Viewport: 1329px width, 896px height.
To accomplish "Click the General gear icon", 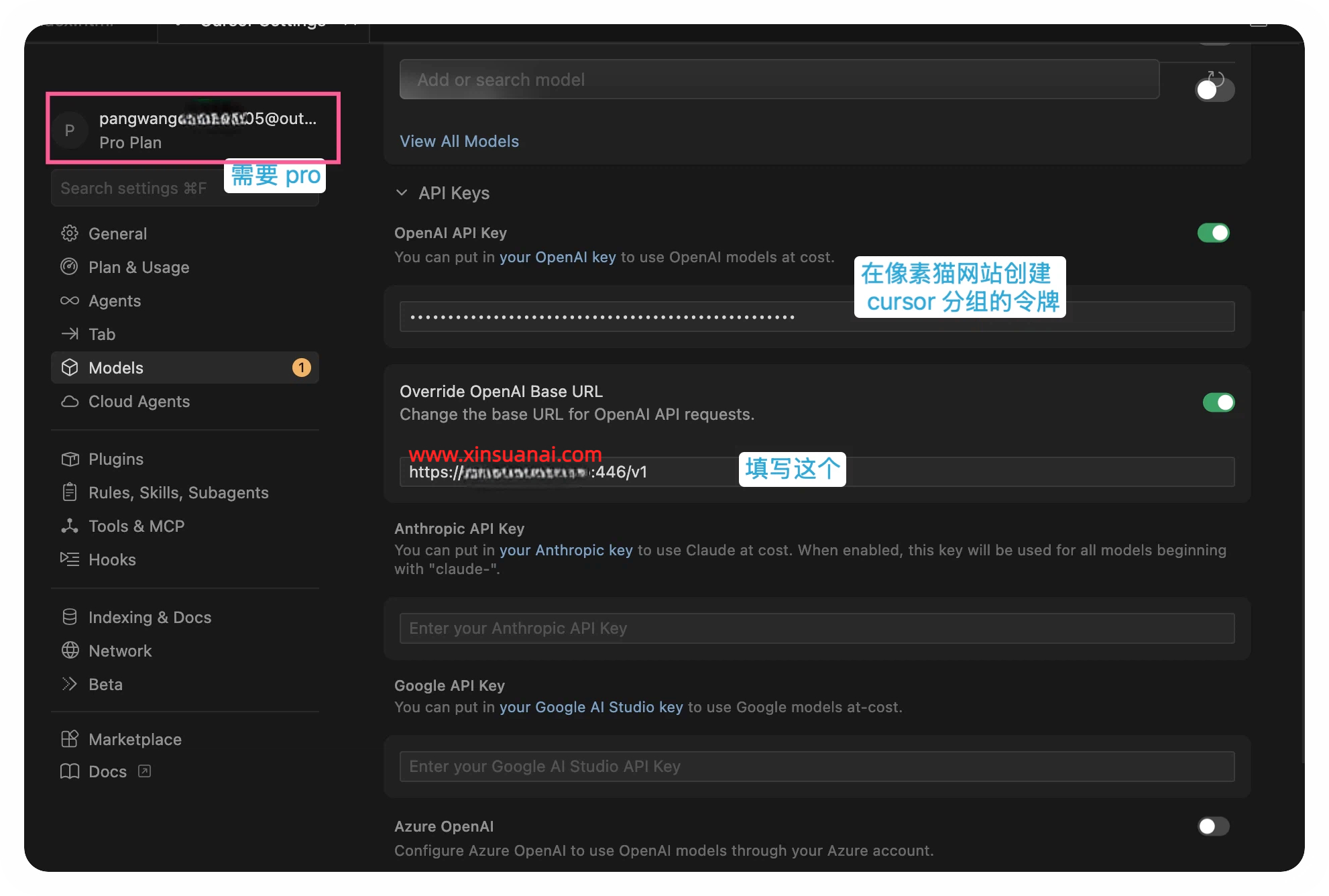I will click(70, 233).
